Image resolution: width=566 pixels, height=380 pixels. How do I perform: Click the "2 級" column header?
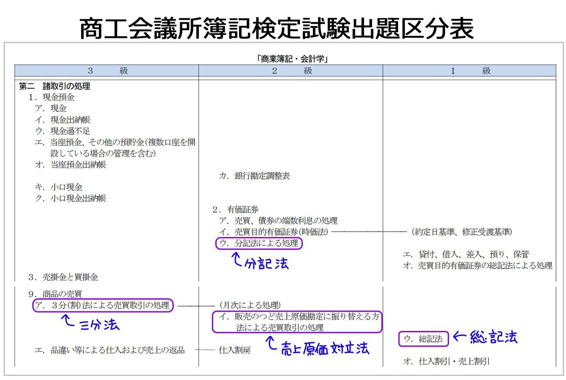pos(291,71)
